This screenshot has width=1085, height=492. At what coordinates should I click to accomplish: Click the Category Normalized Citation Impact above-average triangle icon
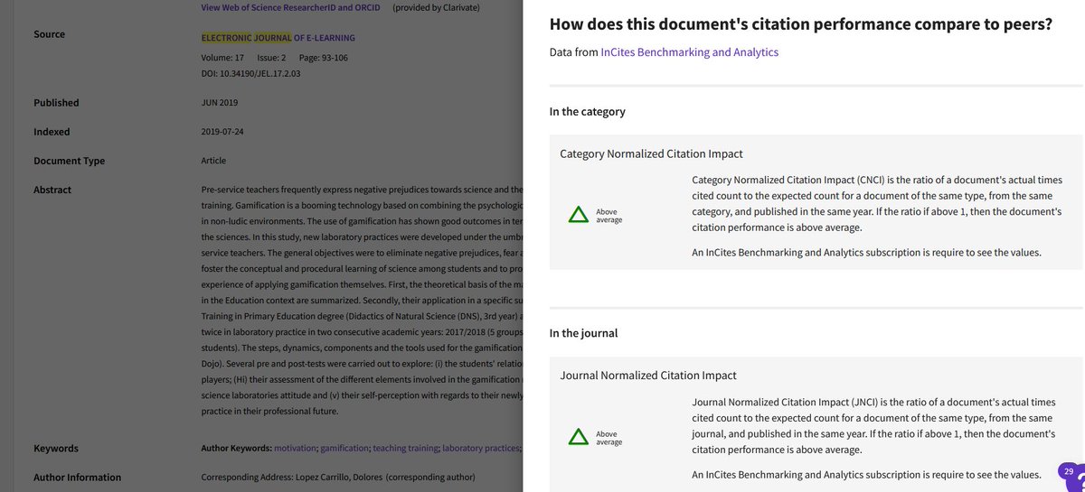[x=578, y=215]
